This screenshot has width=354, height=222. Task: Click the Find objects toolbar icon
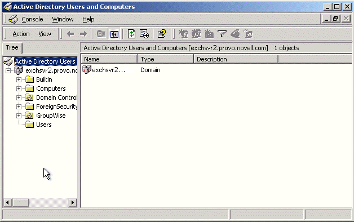235,34
